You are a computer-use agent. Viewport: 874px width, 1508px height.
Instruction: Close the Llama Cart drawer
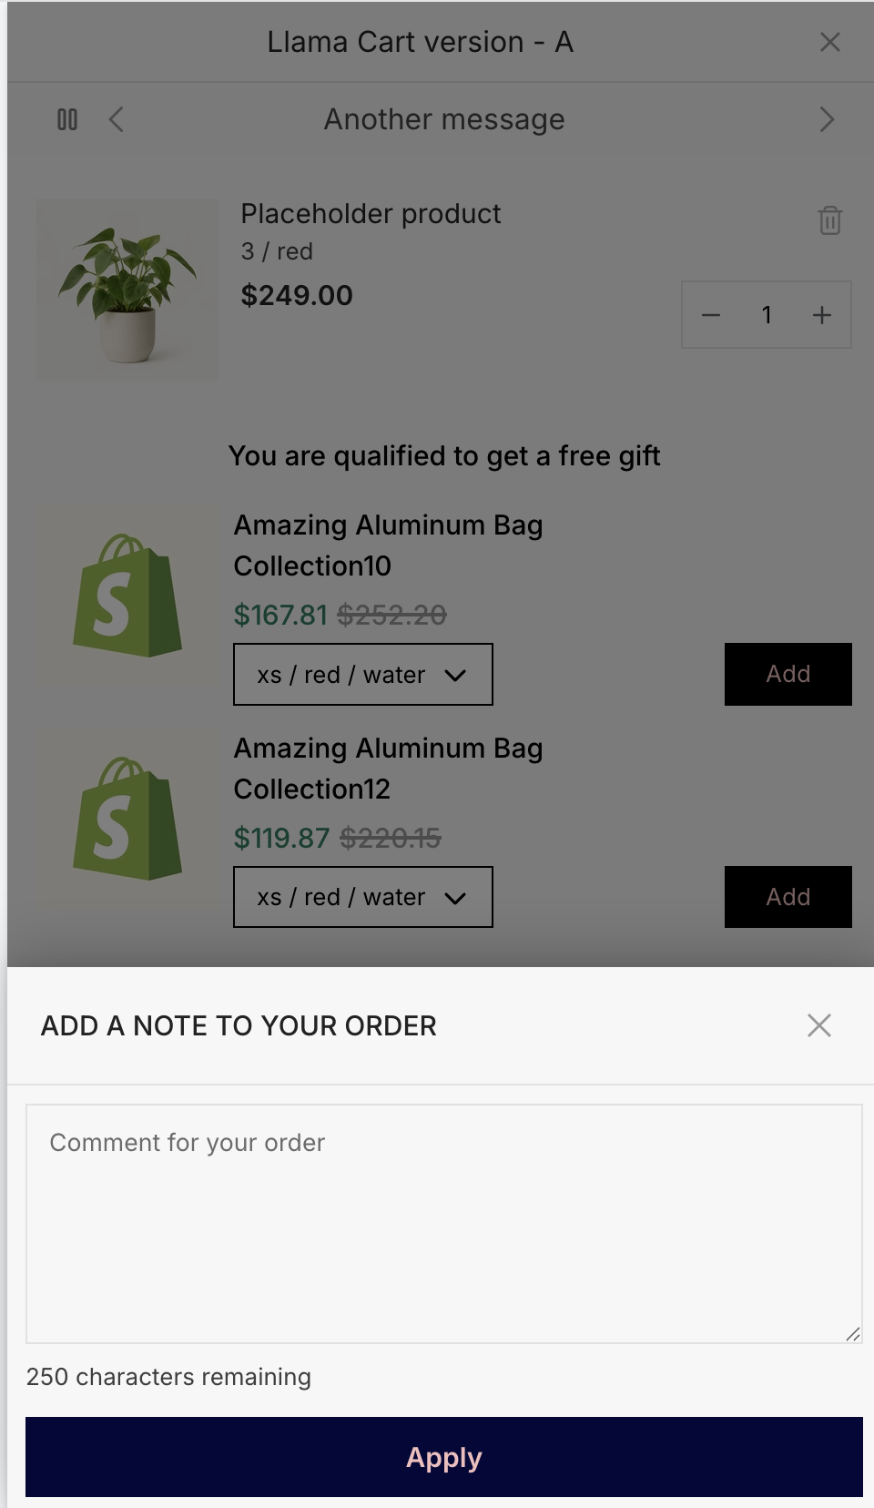click(829, 42)
